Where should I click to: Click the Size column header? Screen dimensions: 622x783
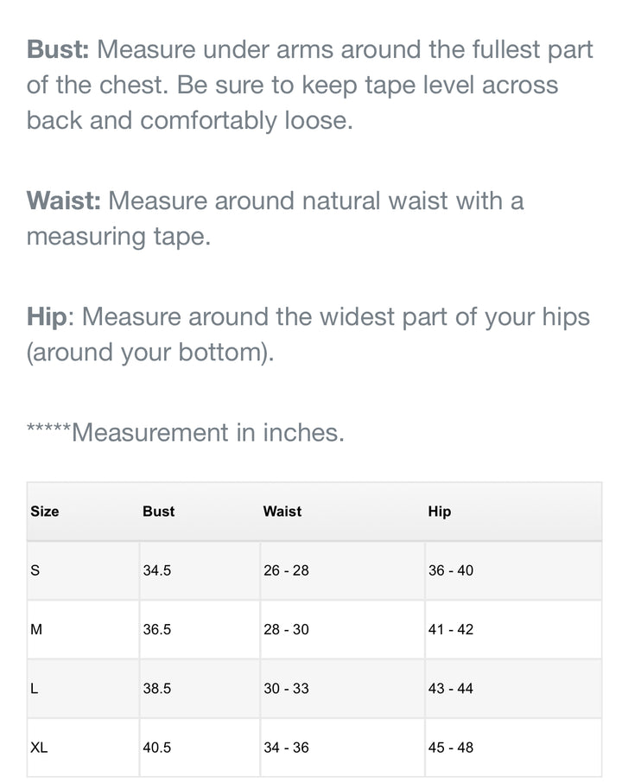pos(45,512)
